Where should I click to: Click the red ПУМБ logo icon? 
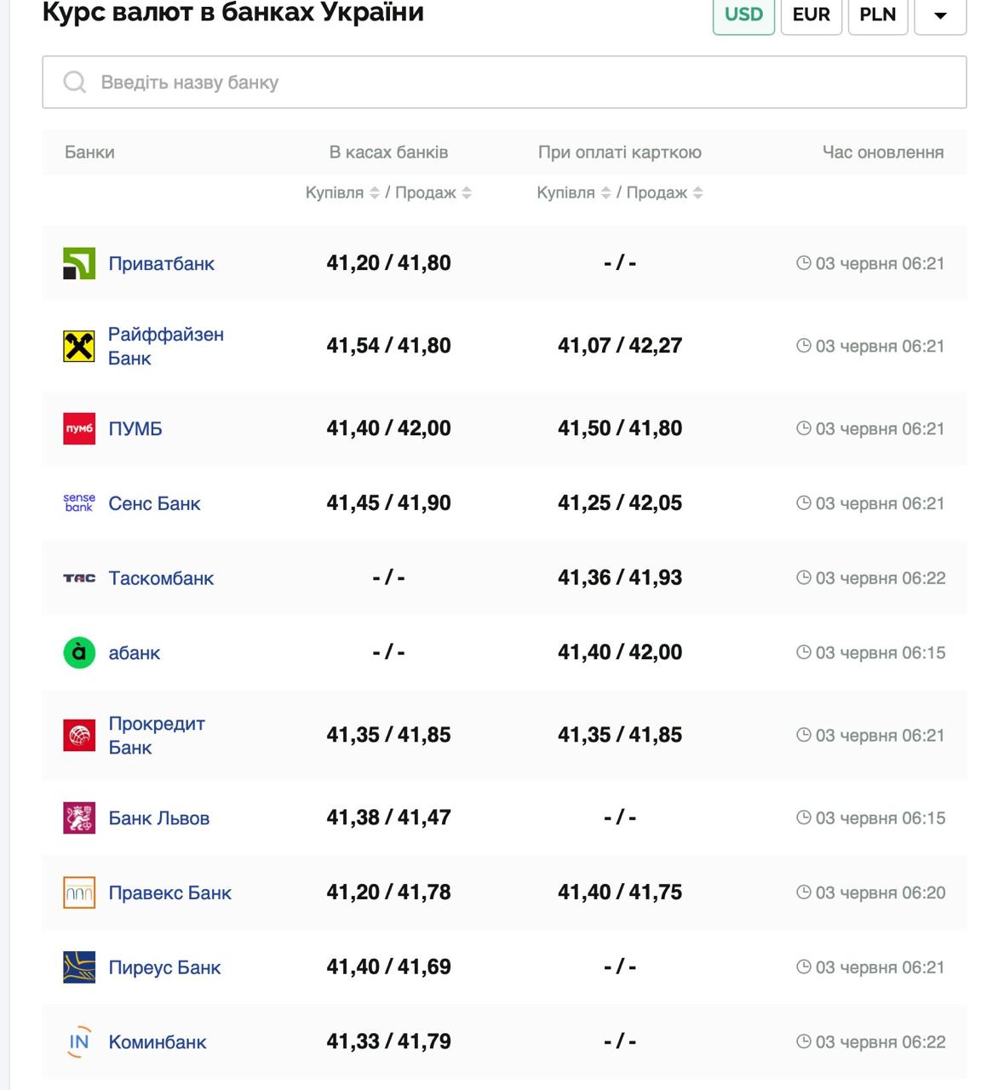tap(79, 428)
